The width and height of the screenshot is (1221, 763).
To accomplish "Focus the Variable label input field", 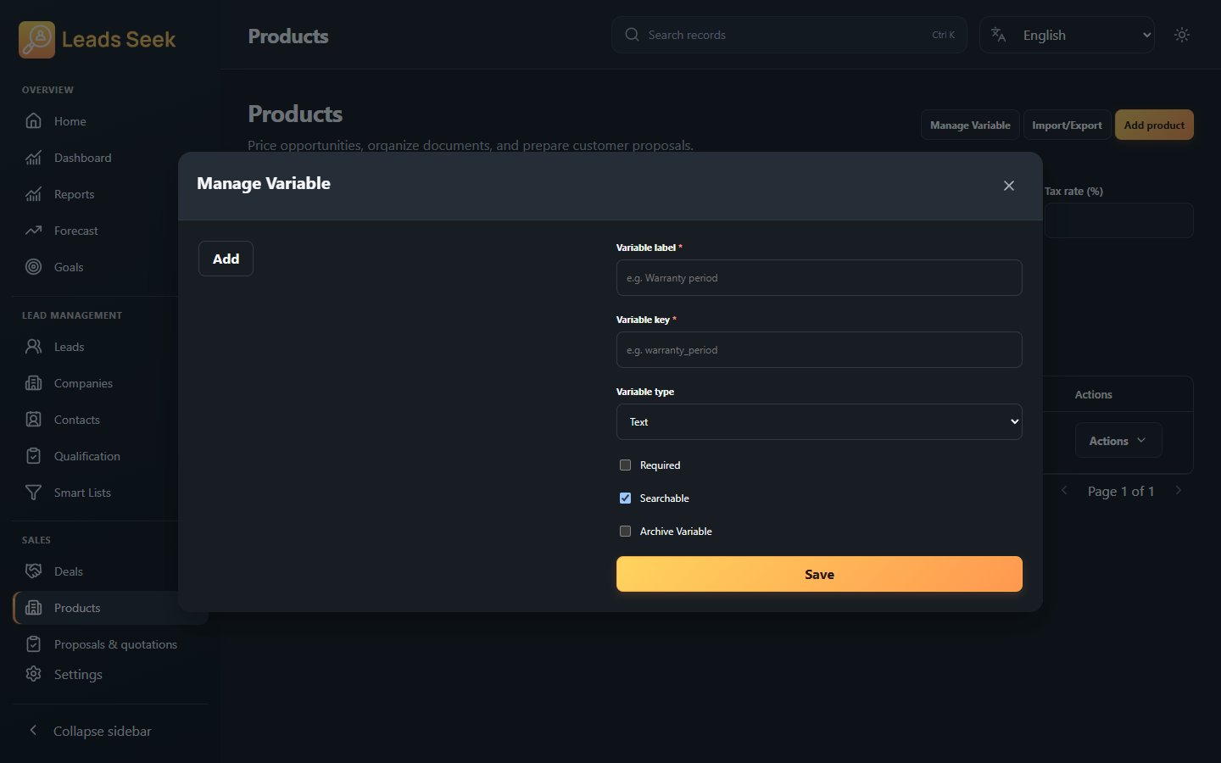I will pos(819,278).
